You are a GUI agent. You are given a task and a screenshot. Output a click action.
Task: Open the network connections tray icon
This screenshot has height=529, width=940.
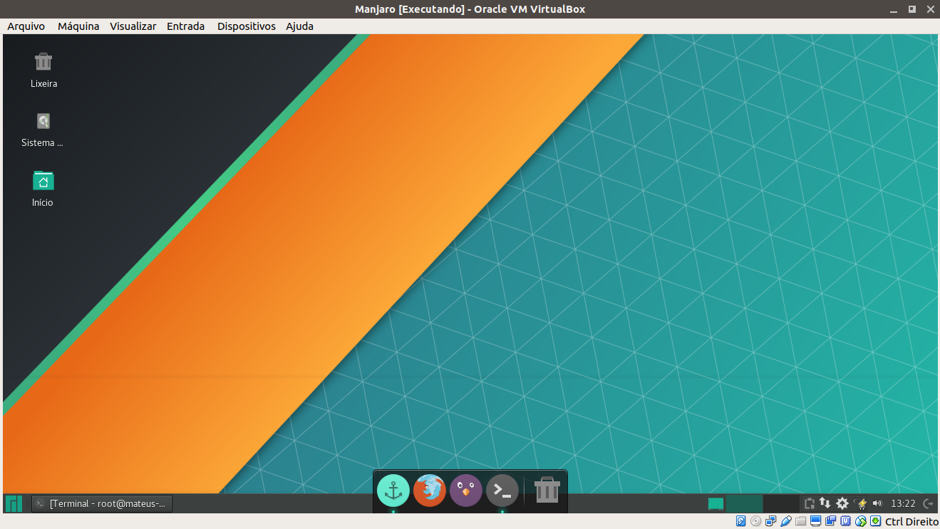[x=825, y=503]
